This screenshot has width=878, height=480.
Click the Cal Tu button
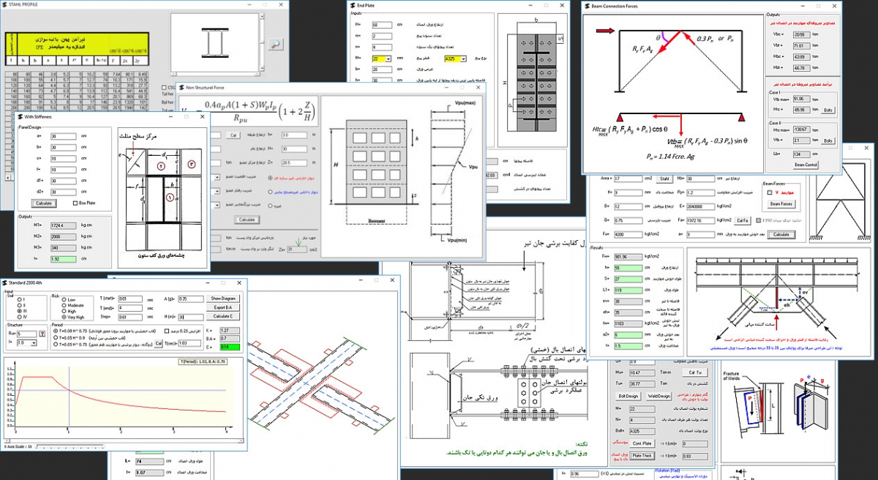695,372
